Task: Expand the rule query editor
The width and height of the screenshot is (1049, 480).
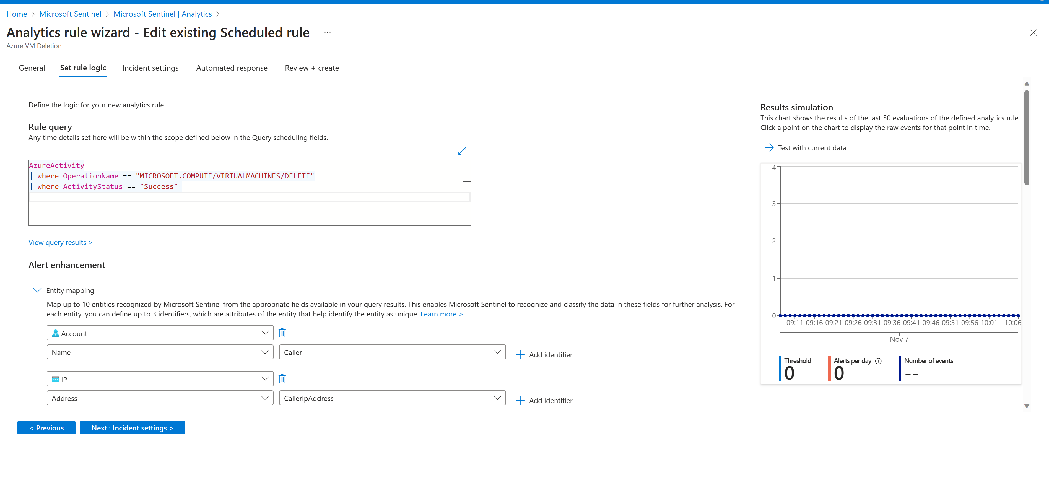Action: click(462, 151)
